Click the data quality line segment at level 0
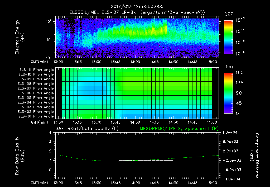This screenshot has width=270, height=187. coord(90,170)
